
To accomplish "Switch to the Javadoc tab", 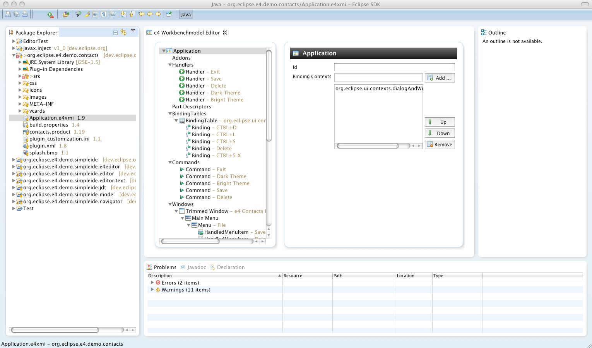I will coord(193,267).
